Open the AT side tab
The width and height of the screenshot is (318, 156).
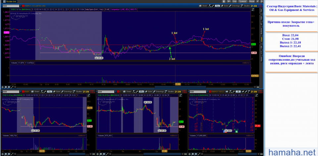click(261, 24)
